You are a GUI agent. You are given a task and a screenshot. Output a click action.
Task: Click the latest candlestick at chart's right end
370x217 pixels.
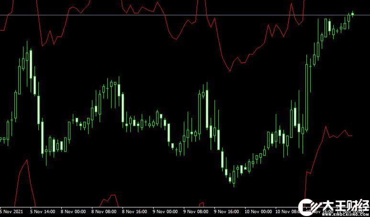pos(353,14)
